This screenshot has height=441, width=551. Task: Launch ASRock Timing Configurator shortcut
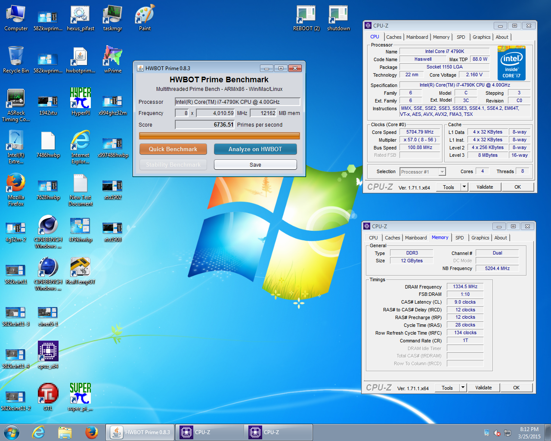pos(16,106)
